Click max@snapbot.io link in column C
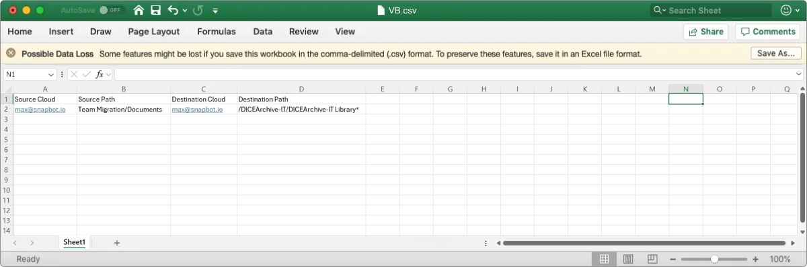Image resolution: width=807 pixels, height=267 pixels. pyautogui.click(x=197, y=110)
